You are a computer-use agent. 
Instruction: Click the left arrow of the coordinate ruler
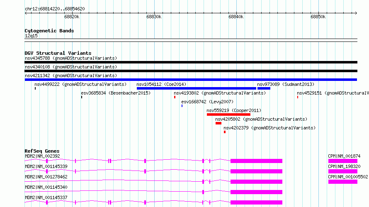[26, 13]
